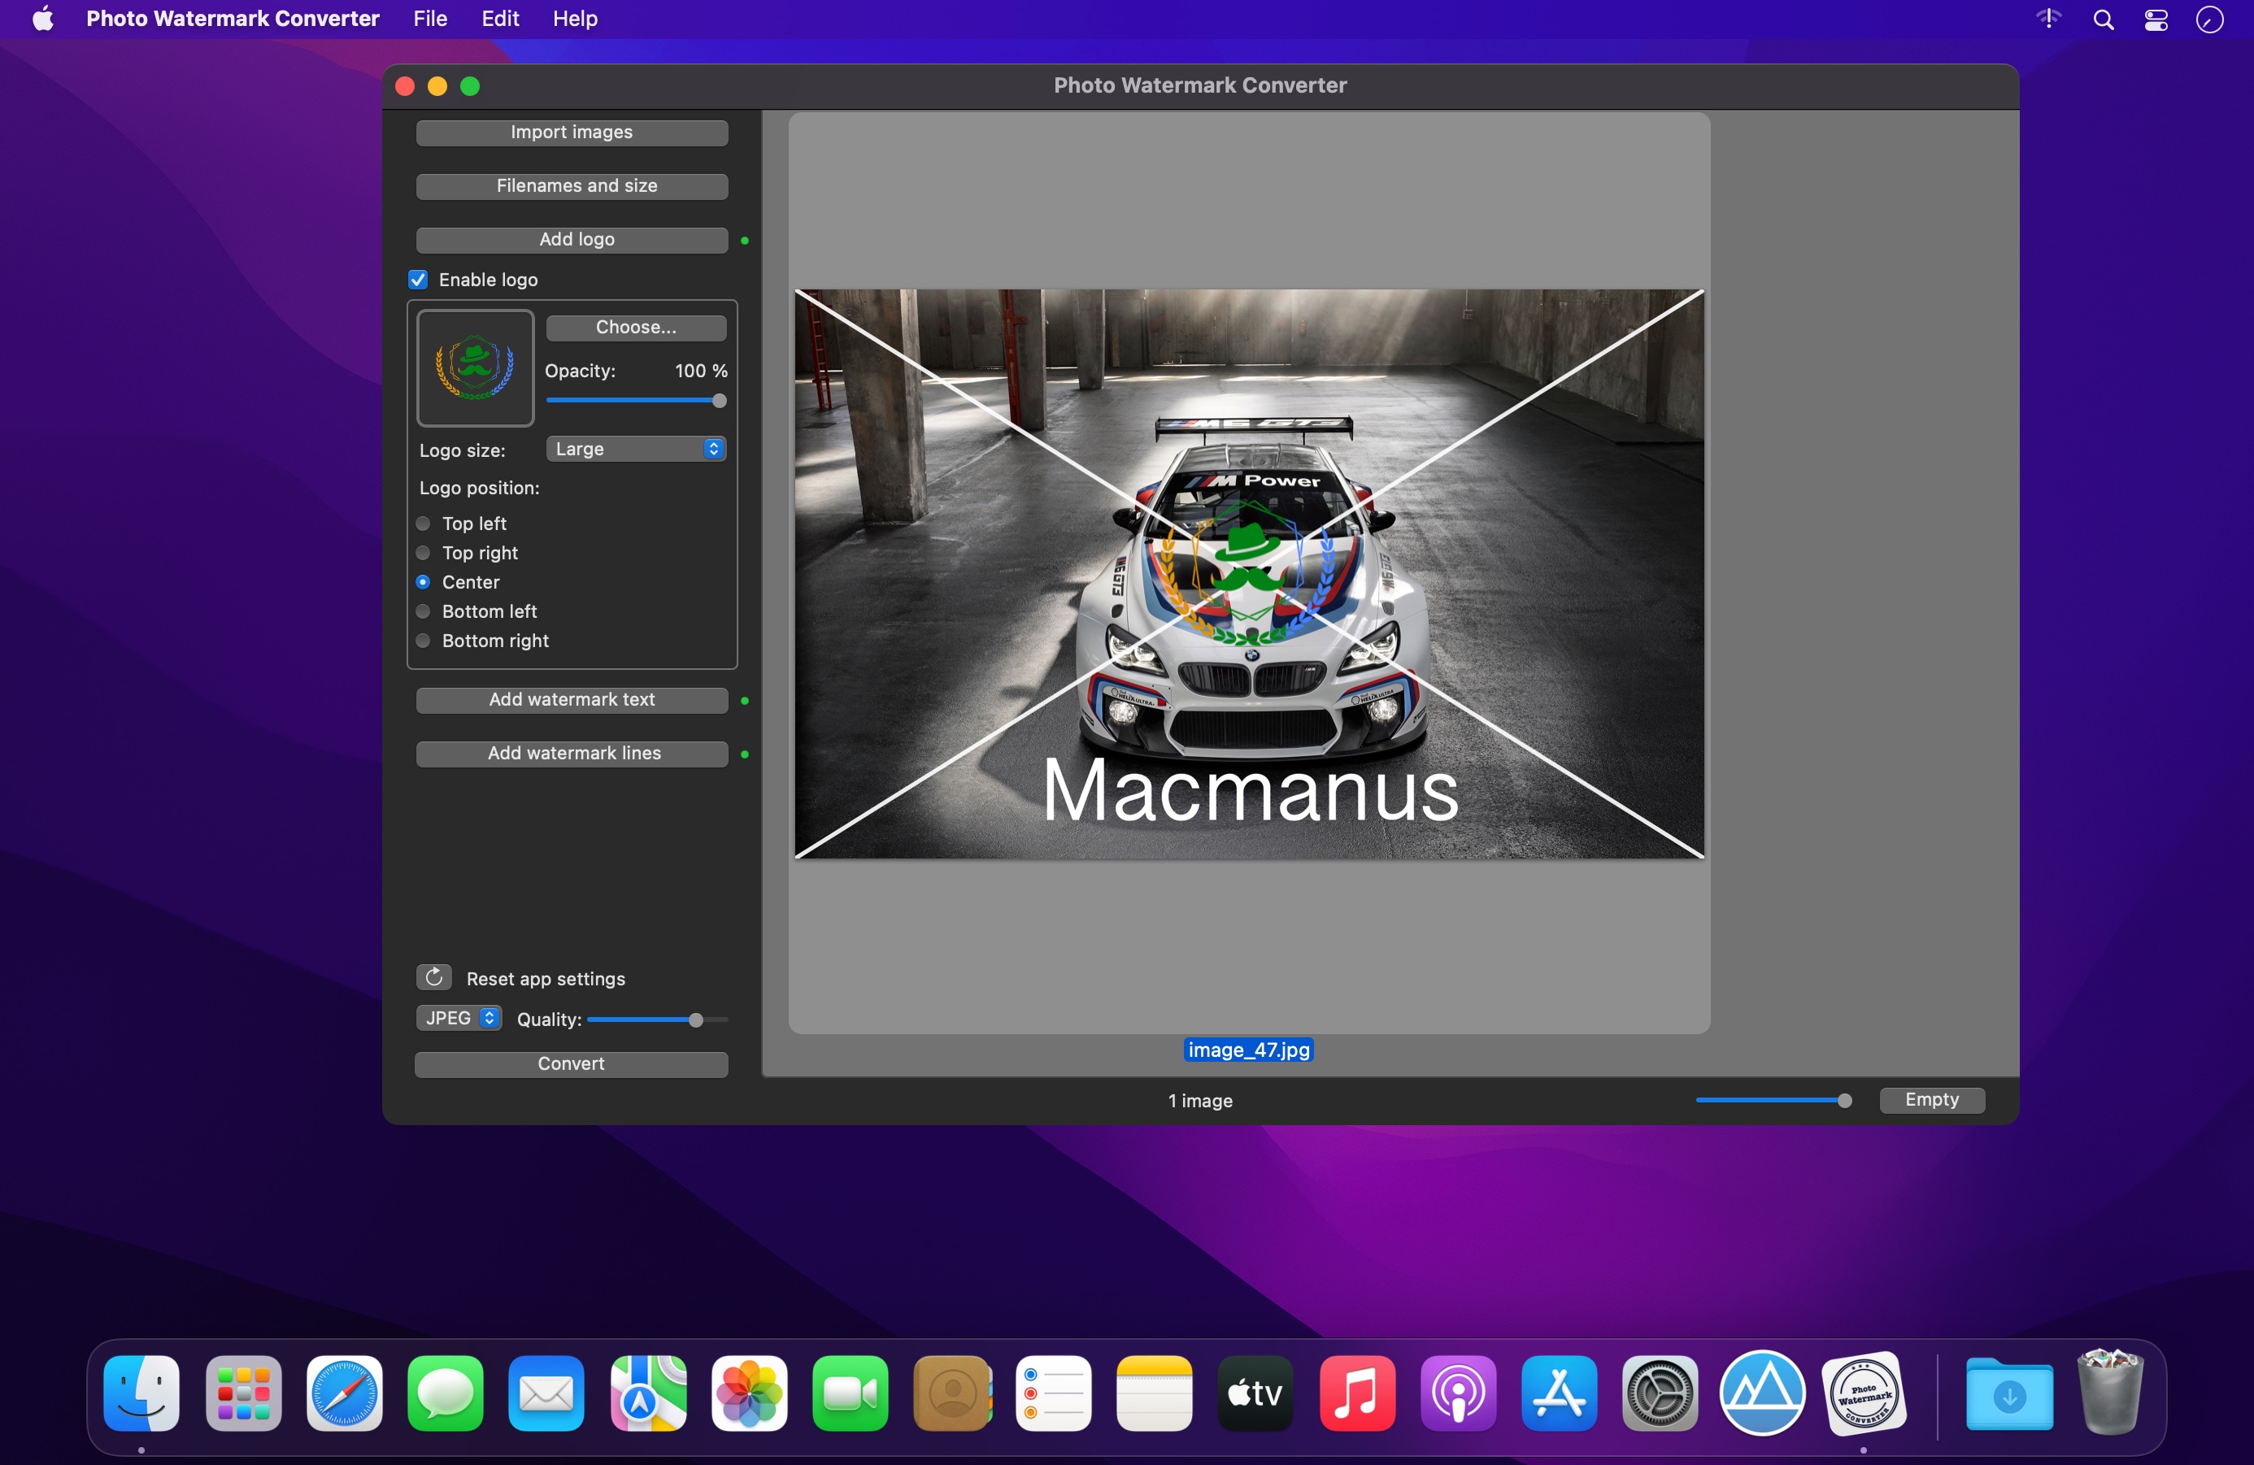Open System Preferences from the dock

1660,1393
